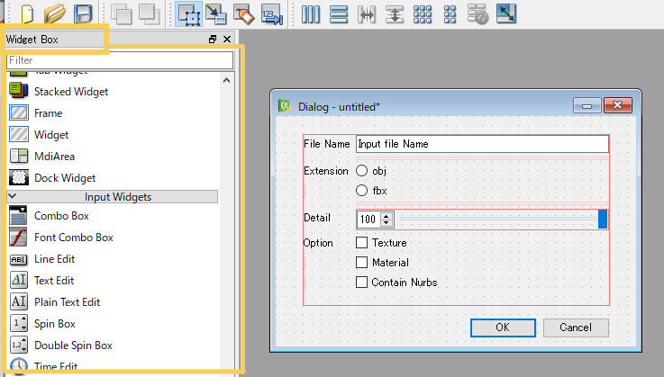Click the Input file Name text field

pyautogui.click(x=482, y=144)
